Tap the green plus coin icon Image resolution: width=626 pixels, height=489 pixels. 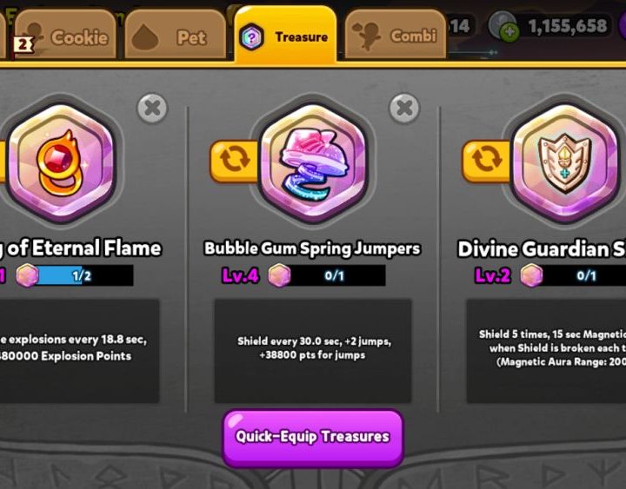pos(509,32)
